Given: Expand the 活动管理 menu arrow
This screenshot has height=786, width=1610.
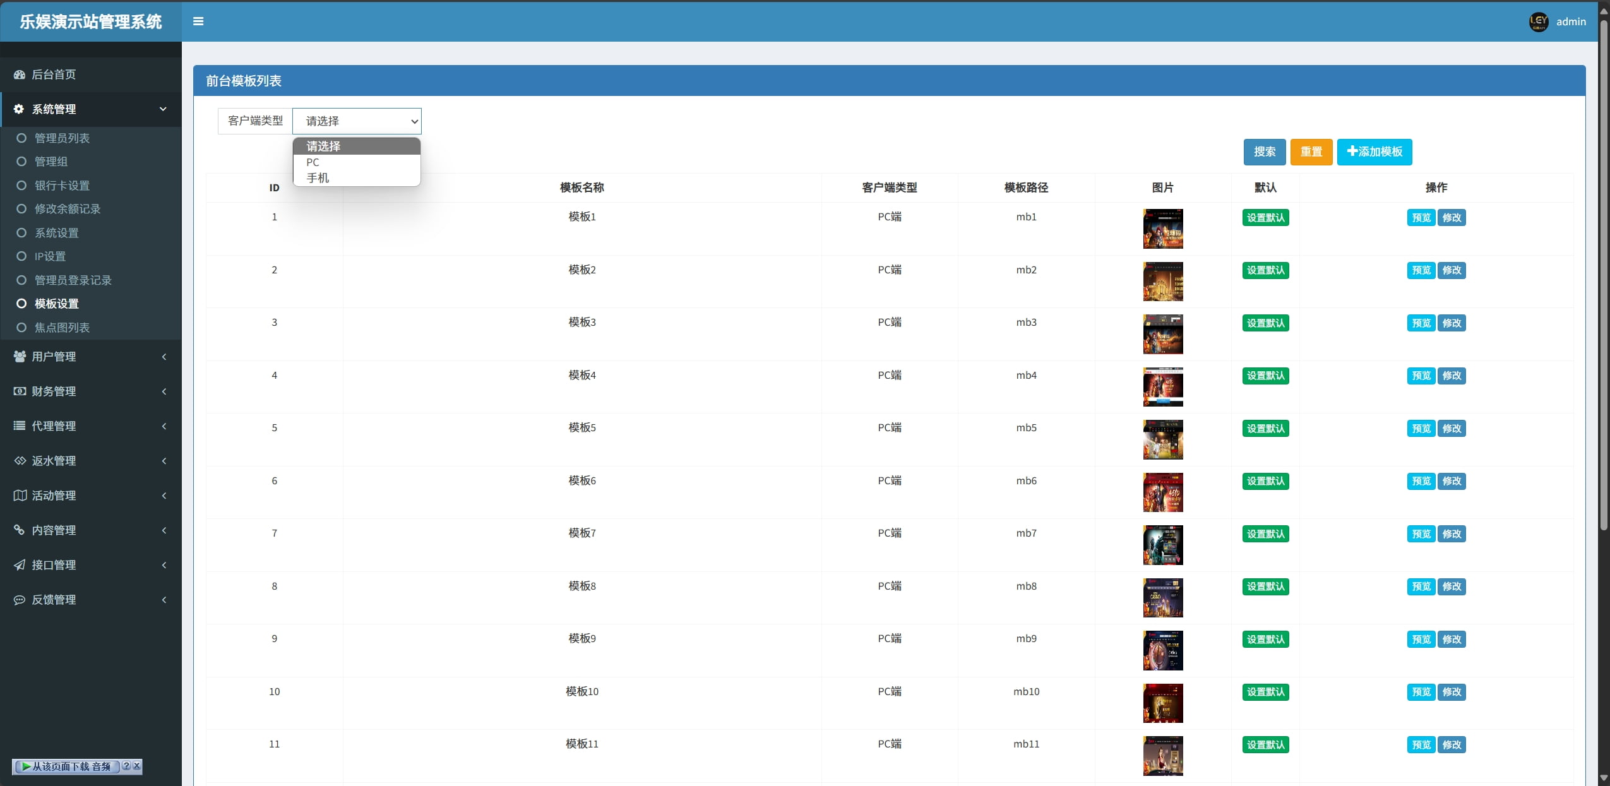Looking at the screenshot, I should point(164,496).
